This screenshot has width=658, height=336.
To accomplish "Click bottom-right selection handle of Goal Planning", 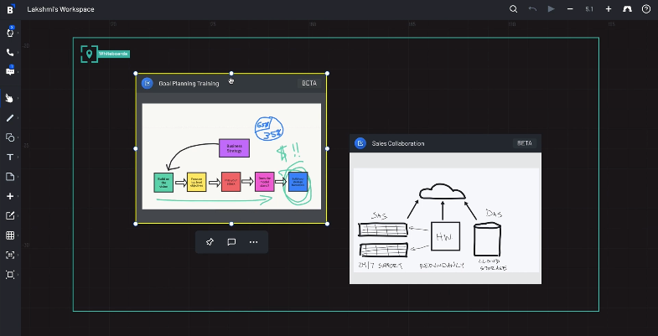I will (327, 224).
